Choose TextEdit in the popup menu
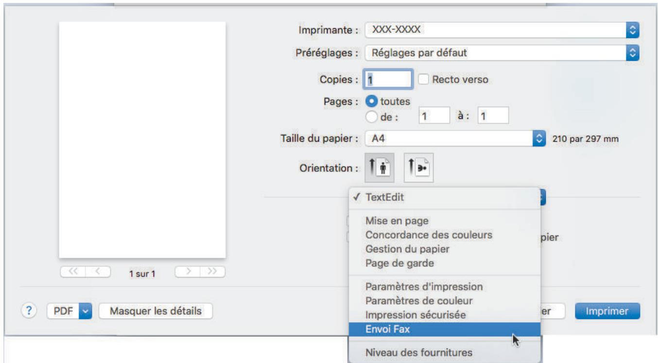This screenshot has height=363, width=658. (445, 198)
